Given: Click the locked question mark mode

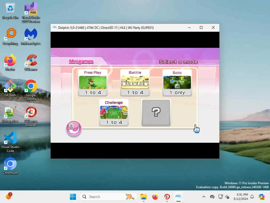Looking at the screenshot, I should (156, 112).
